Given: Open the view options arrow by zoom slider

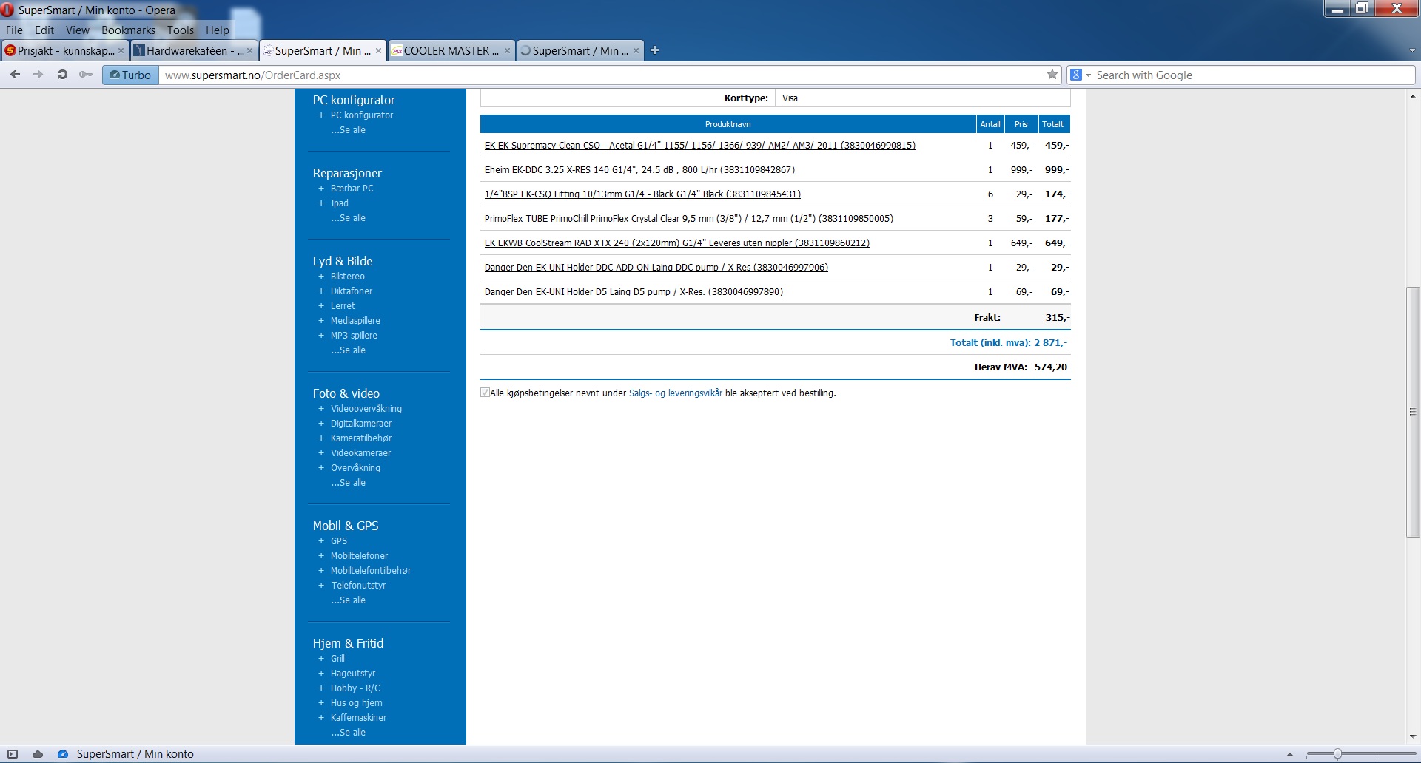Looking at the screenshot, I should point(1290,754).
